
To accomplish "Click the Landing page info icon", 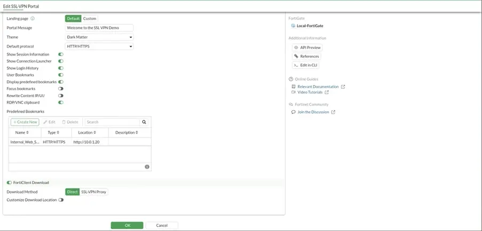I will coord(33,19).
